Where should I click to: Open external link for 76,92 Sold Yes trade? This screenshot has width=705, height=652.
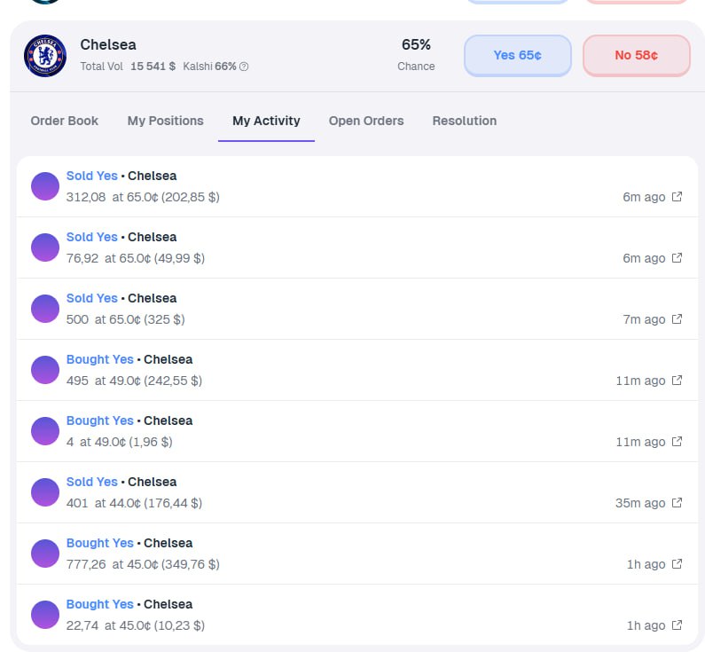click(x=677, y=258)
